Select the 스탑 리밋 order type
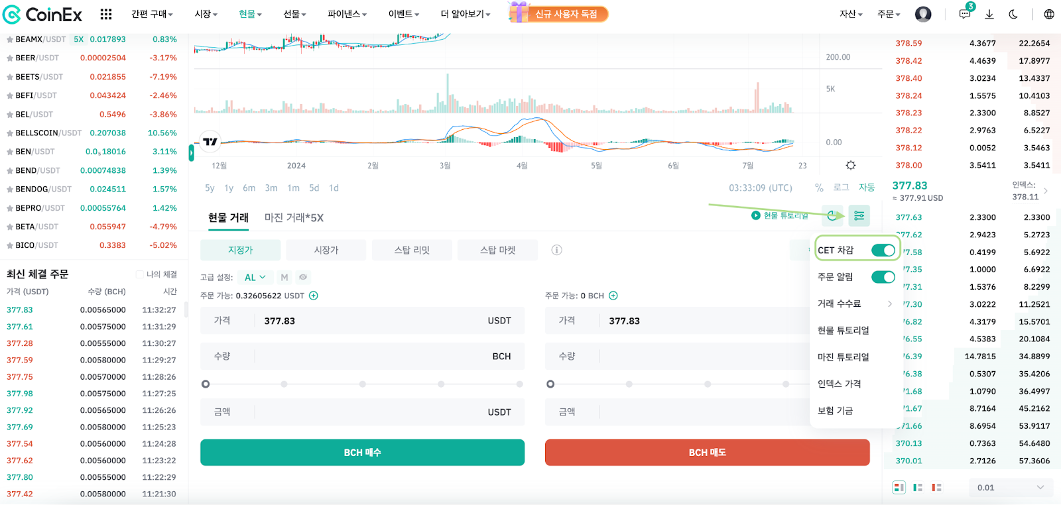Screen dimensions: 1061x505 pyautogui.click(x=412, y=250)
